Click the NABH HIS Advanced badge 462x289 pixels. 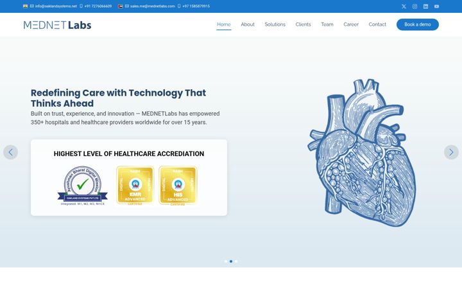pos(178,186)
